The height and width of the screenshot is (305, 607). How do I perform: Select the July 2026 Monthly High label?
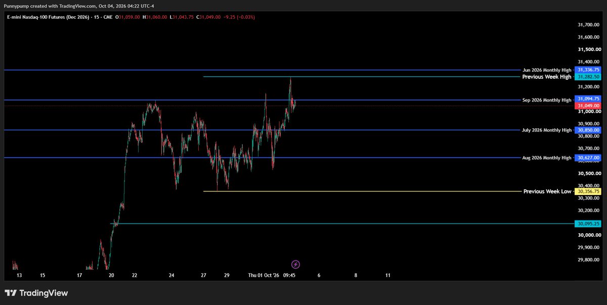click(547, 130)
